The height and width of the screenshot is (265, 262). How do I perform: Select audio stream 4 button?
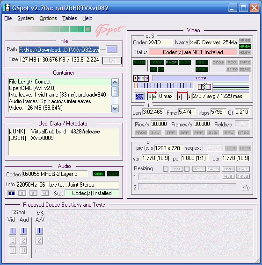tap(44, 193)
